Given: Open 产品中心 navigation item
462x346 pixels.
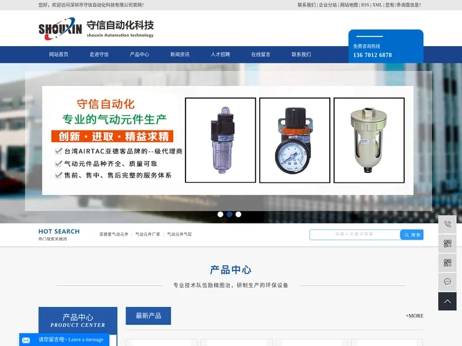Looking at the screenshot, I should [139, 54].
